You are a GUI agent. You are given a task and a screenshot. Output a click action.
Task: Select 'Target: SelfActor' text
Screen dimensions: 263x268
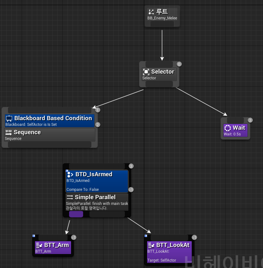coord(162,260)
